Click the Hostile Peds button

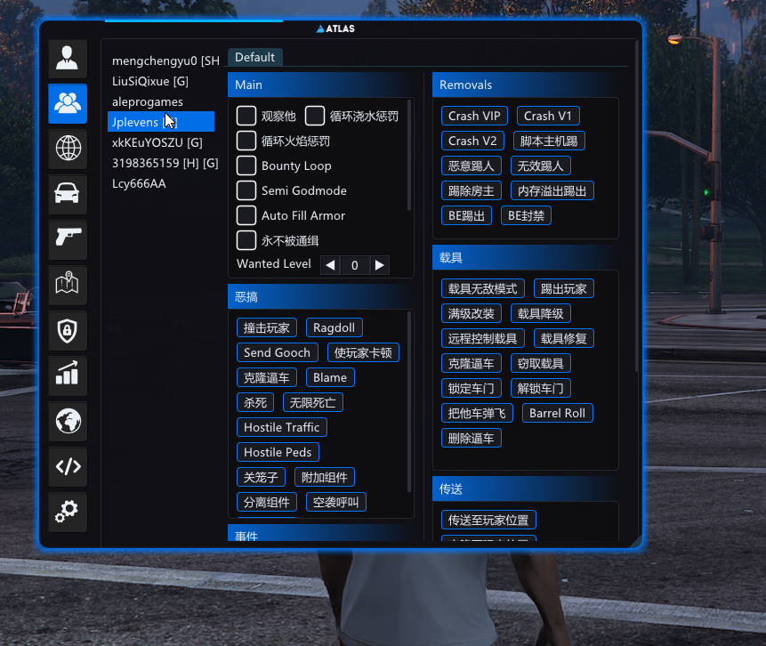point(278,452)
